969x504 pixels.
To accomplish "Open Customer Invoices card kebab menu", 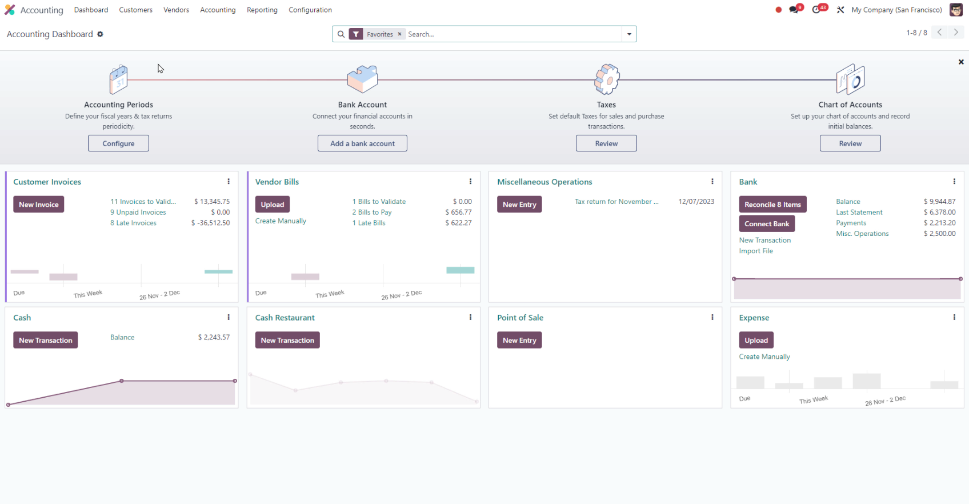I will pos(229,182).
